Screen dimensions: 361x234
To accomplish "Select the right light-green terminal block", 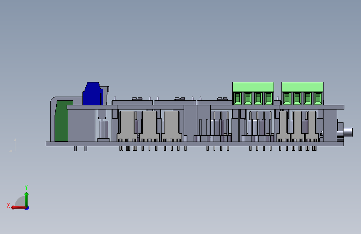I will pyautogui.click(x=302, y=94).
